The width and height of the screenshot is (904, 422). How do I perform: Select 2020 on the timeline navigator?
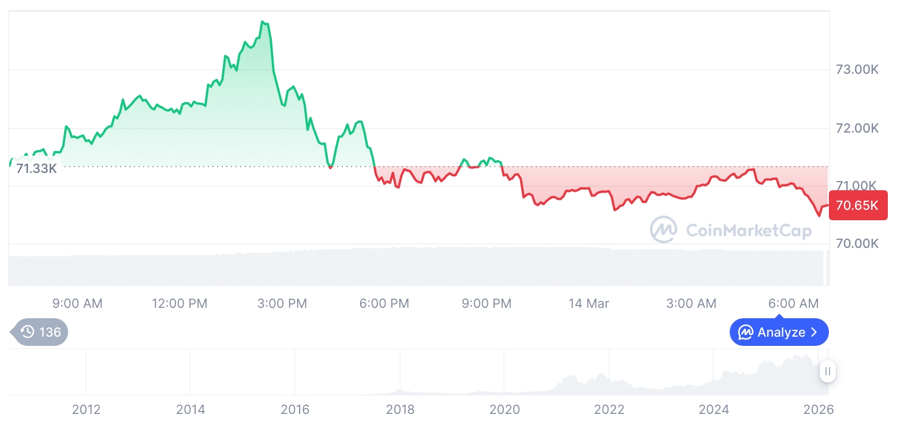pos(505,410)
